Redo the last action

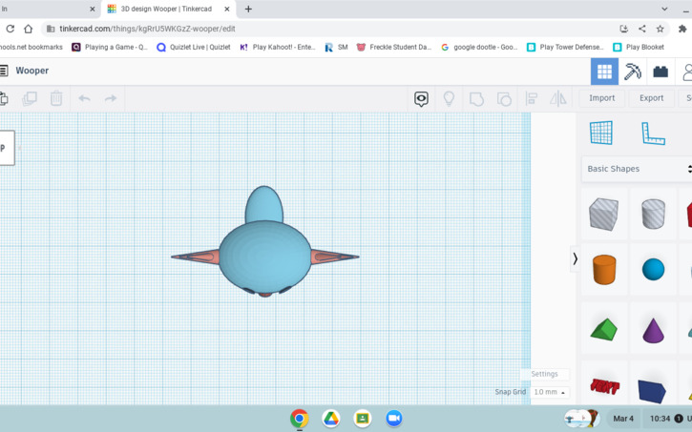tap(111, 98)
